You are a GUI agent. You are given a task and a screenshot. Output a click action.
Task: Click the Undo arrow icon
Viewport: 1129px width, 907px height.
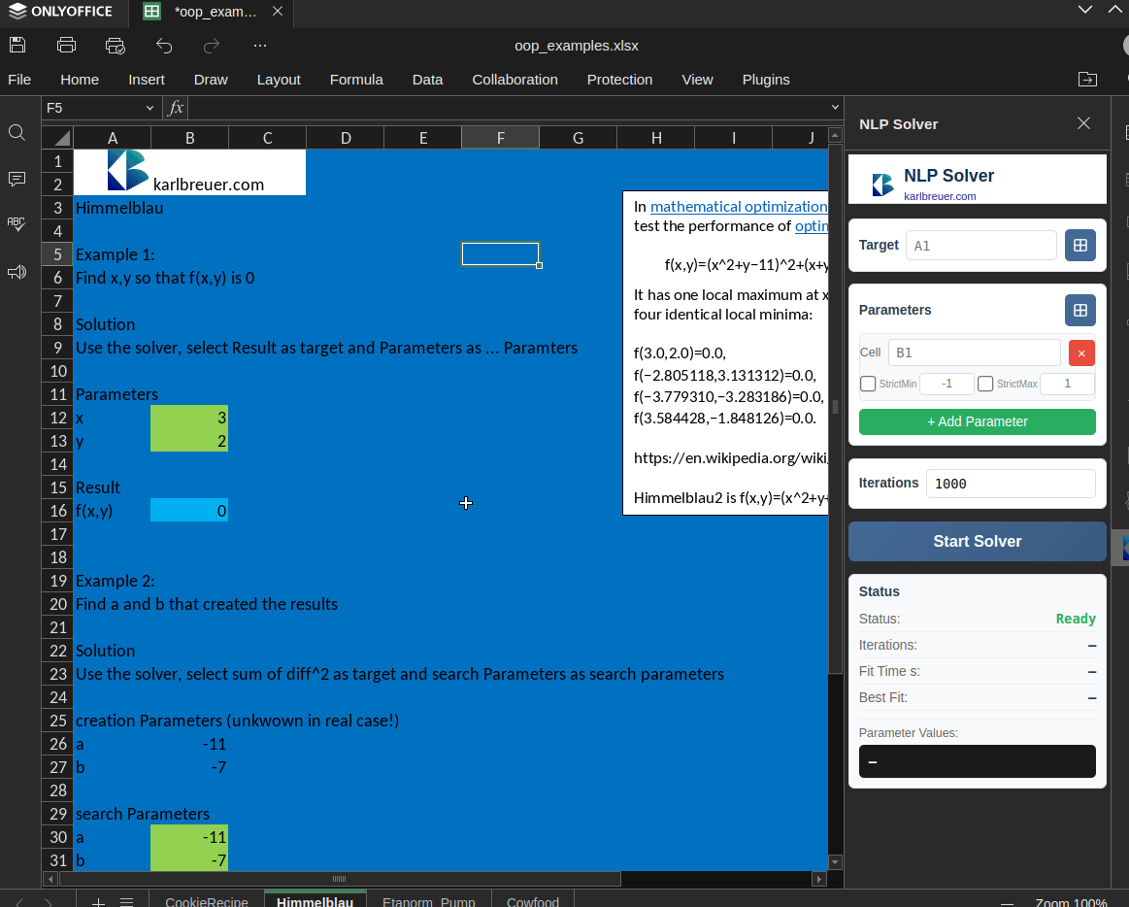pyautogui.click(x=164, y=45)
